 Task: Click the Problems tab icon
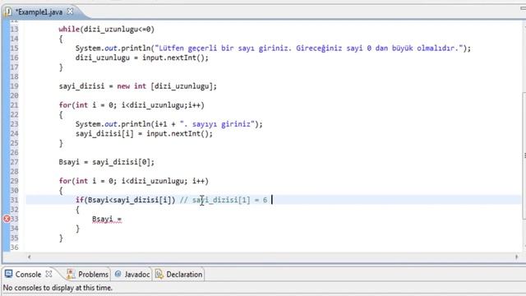[71, 274]
